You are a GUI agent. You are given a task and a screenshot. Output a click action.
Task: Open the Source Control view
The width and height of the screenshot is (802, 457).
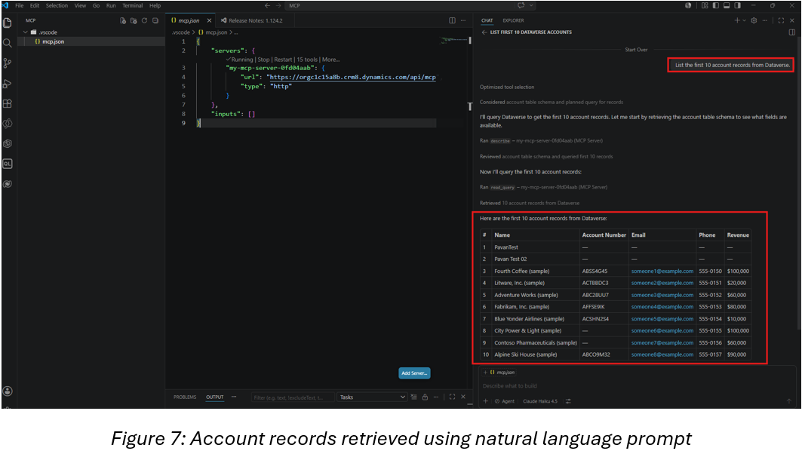point(7,63)
